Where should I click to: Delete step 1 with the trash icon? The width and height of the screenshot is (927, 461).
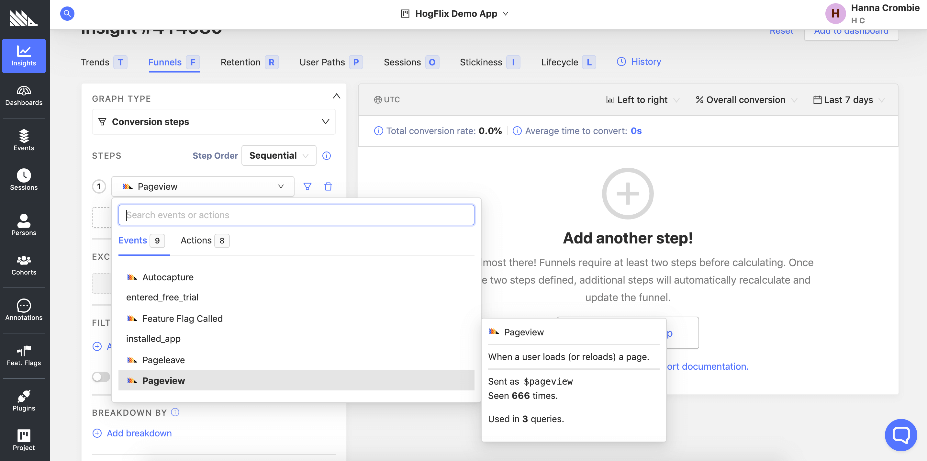click(328, 186)
